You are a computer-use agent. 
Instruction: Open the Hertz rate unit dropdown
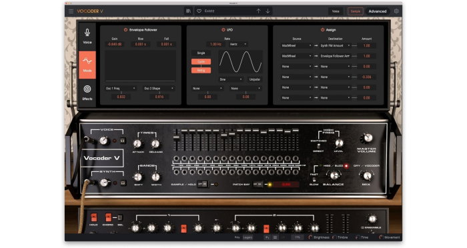pyautogui.click(x=238, y=44)
